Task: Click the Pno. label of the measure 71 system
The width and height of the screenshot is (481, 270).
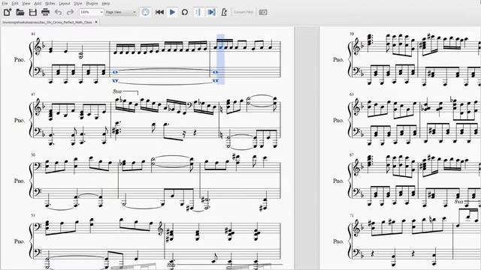Action: [x=338, y=241]
